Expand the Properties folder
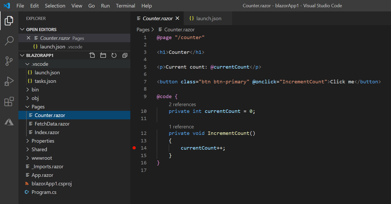The height and width of the screenshot is (204, 391). [x=27, y=141]
